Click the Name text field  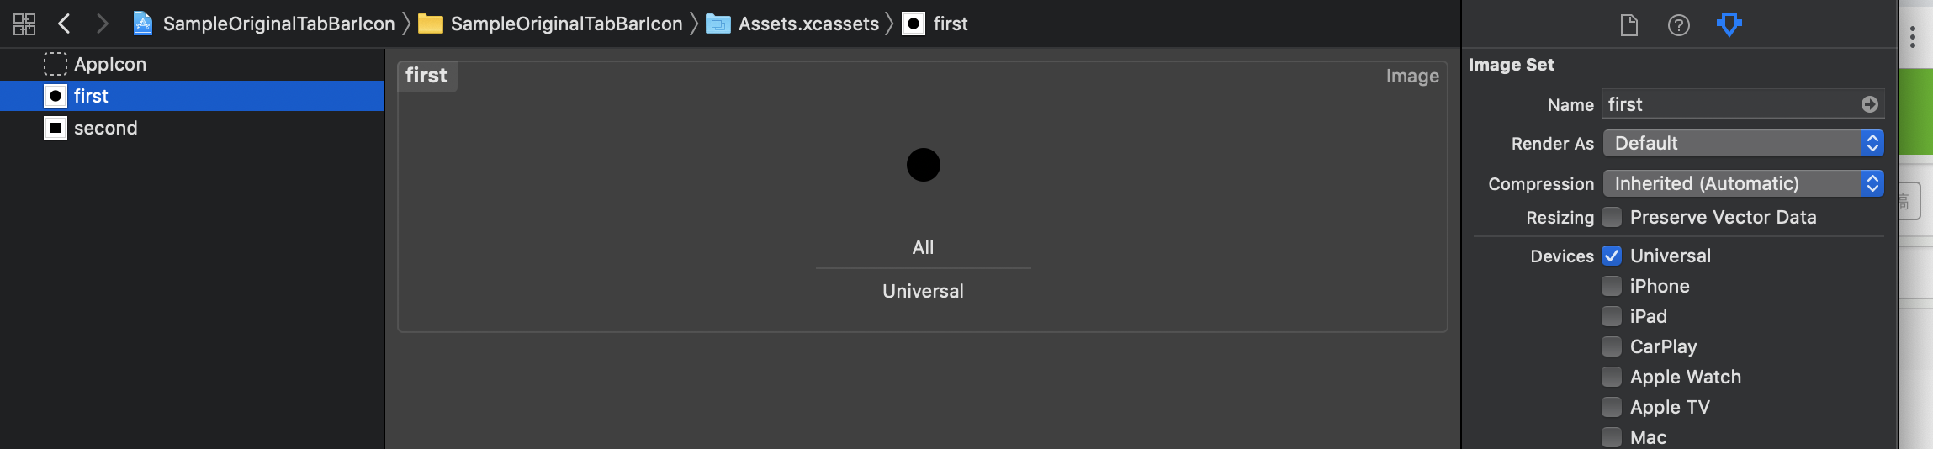(1729, 104)
